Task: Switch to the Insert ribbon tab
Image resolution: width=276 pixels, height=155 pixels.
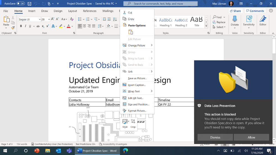Action: click(x=32, y=11)
